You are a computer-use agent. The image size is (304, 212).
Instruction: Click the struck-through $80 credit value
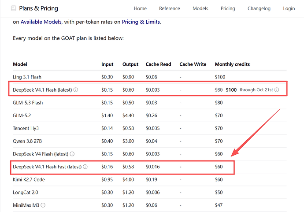point(219,90)
